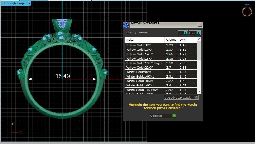Select the White Gold:10KW row
255x144 pixels.
161,81
